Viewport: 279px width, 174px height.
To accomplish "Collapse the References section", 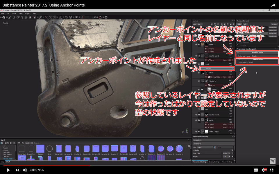I will 239,59.
